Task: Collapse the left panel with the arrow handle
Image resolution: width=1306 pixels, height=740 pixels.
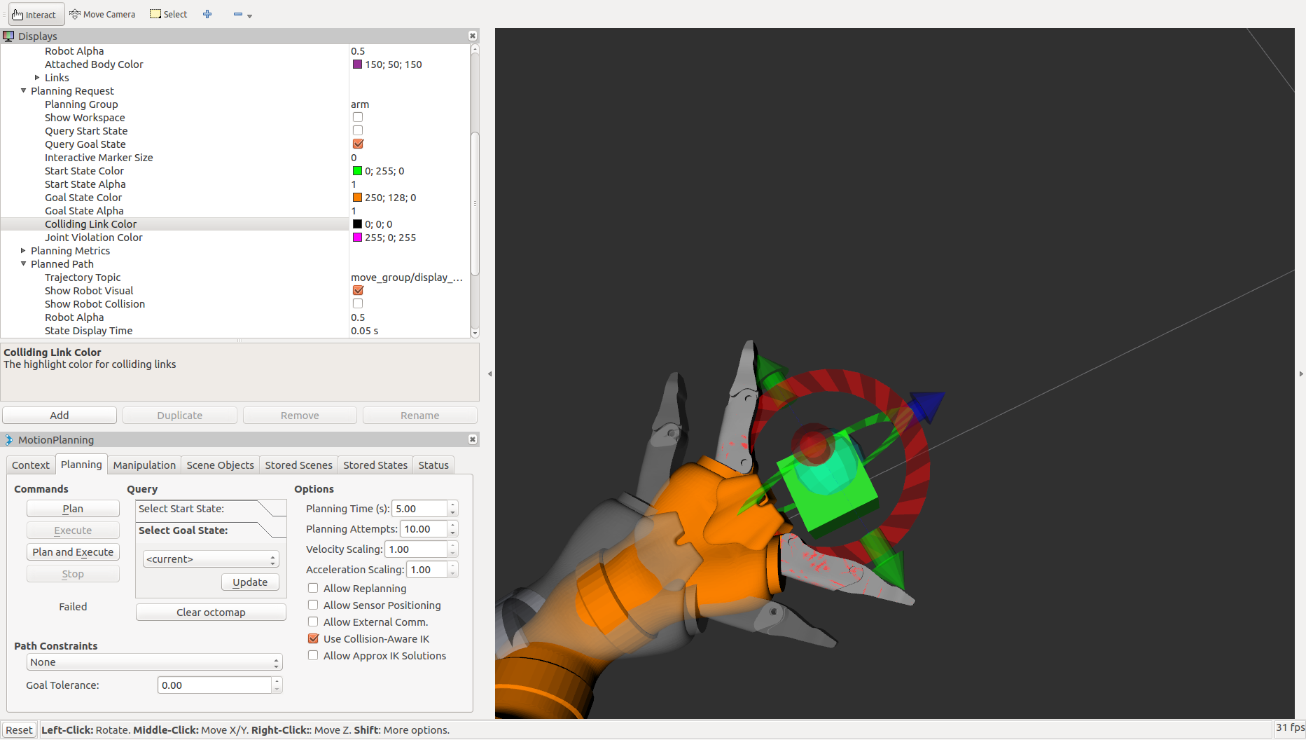Action: tap(489, 374)
